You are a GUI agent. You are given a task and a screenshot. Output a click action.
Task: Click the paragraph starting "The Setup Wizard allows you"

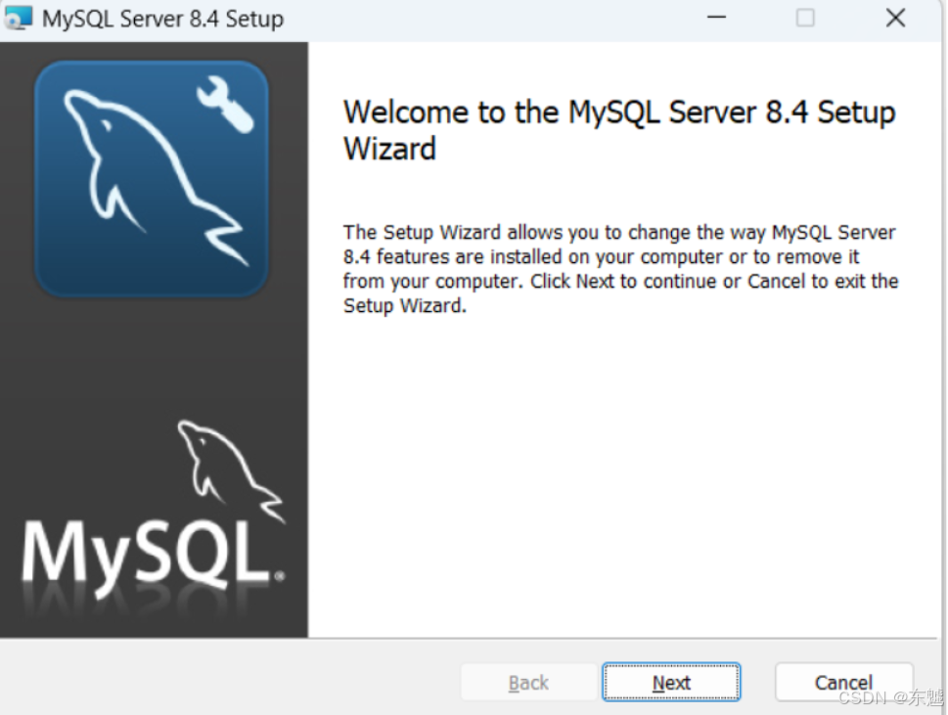[620, 269]
